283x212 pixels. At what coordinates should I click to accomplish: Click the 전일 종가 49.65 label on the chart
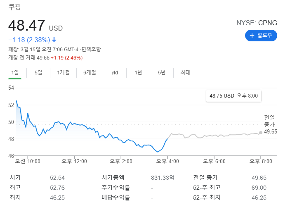point(271,124)
